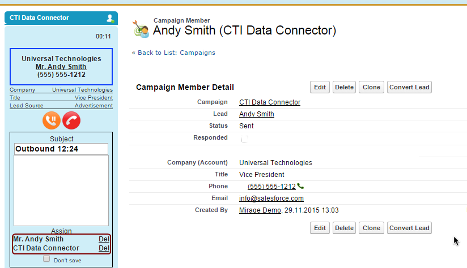
Task: Click Vice President in the detail Title row
Action: (261, 175)
